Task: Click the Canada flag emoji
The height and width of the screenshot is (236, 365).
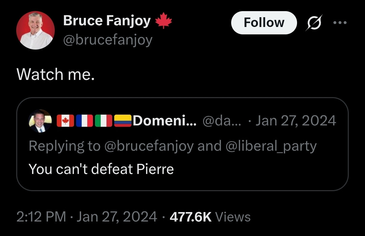Action: pyautogui.click(x=66, y=121)
